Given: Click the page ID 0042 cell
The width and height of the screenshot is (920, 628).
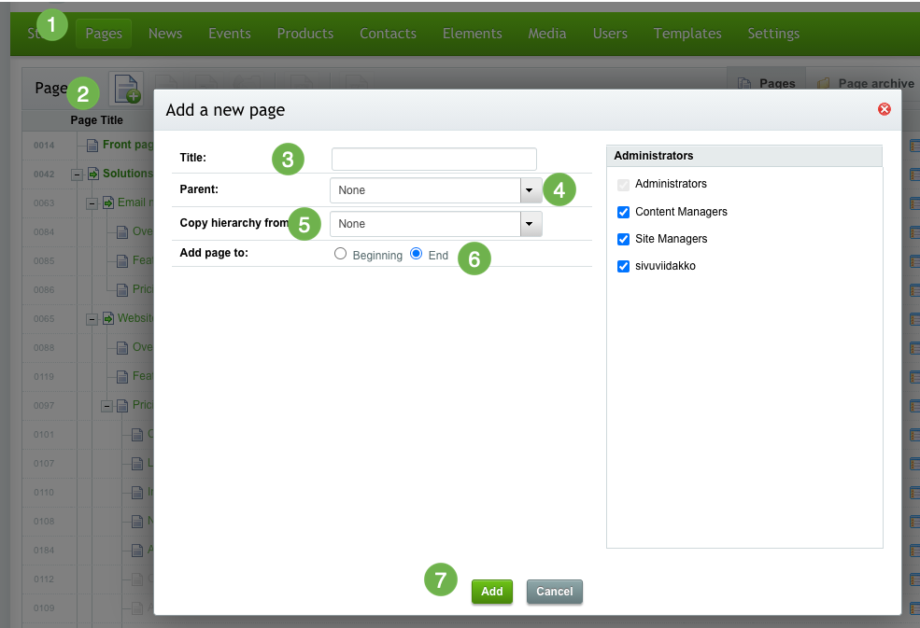Looking at the screenshot, I should click(x=44, y=174).
